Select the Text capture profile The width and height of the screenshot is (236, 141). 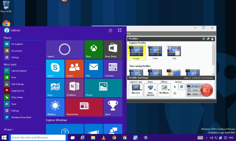point(174,53)
